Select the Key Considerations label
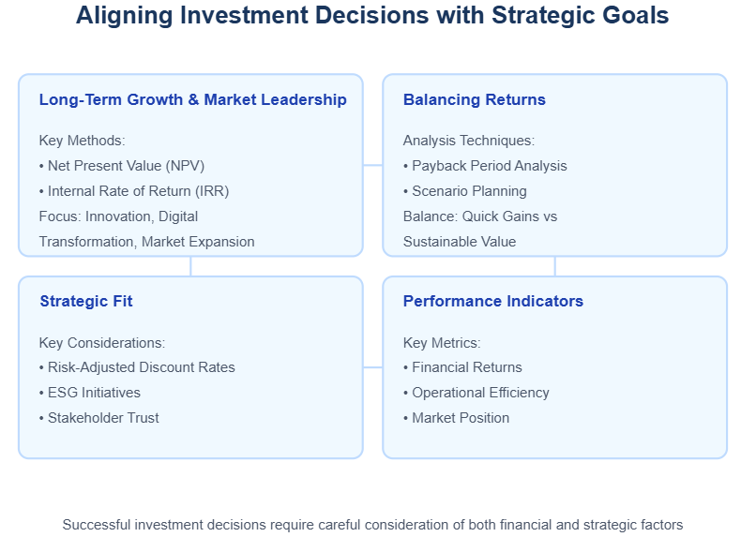This screenshot has height=537, width=741. tap(102, 343)
